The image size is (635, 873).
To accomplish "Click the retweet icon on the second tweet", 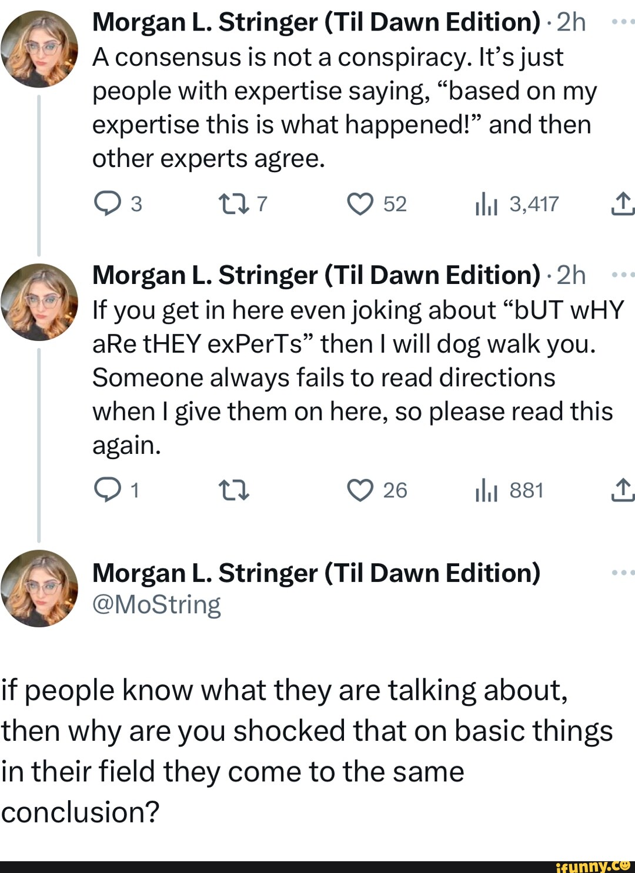I will (x=234, y=490).
